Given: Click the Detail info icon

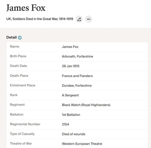Looking at the screenshot, I should tap(20, 38).
